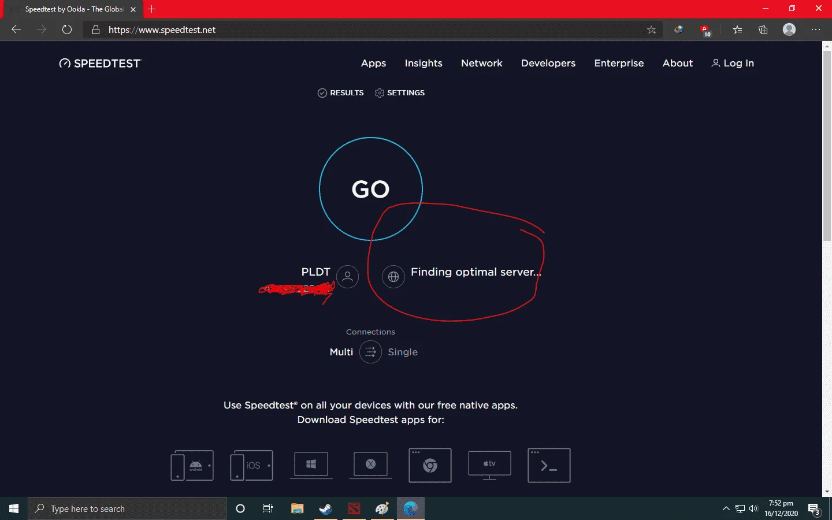Close the Speedtest by Ookla tab
Screen dimensions: 832x520
(x=133, y=9)
